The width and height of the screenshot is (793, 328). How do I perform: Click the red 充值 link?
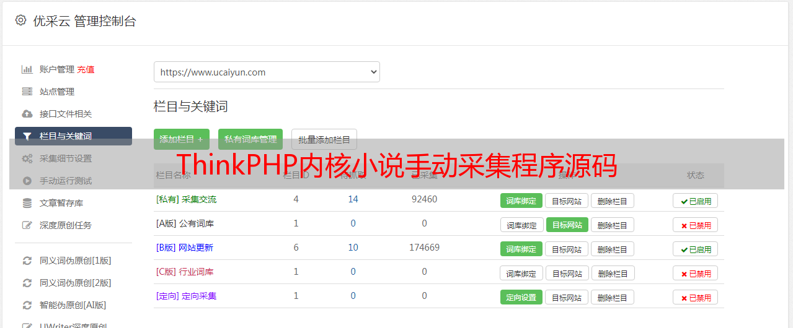tap(86, 69)
